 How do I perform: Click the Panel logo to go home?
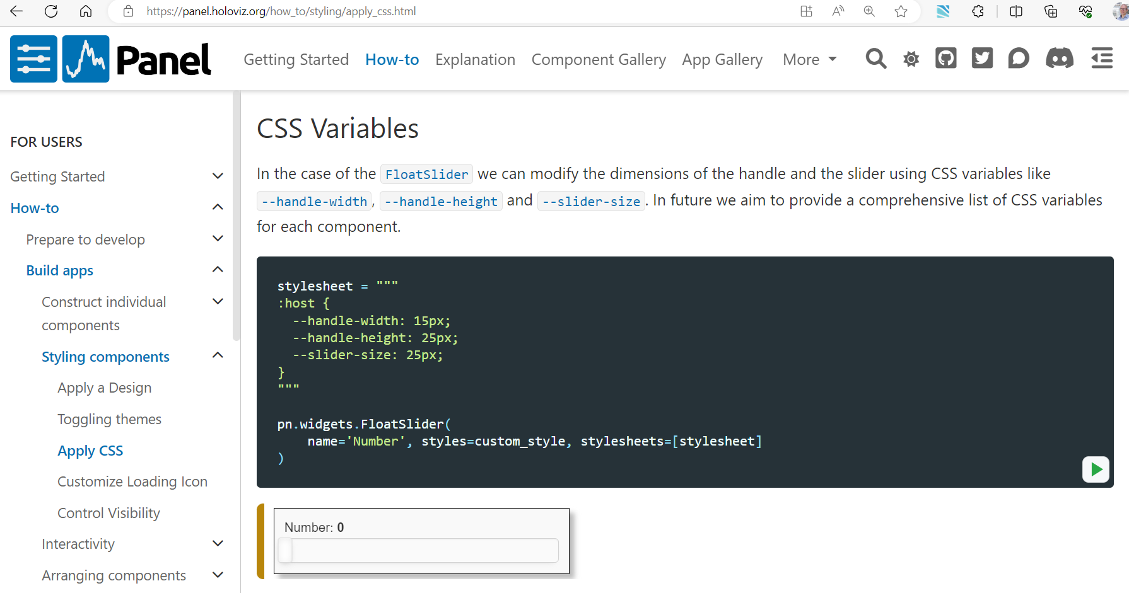click(136, 59)
